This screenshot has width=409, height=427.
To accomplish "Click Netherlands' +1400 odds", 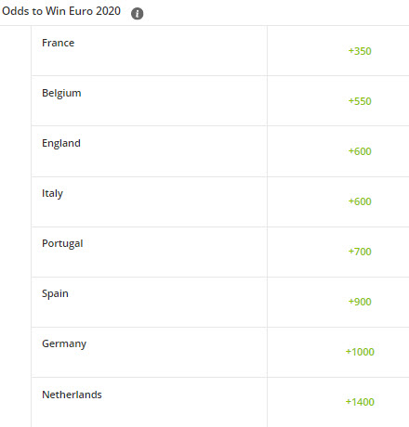I will pos(360,402).
